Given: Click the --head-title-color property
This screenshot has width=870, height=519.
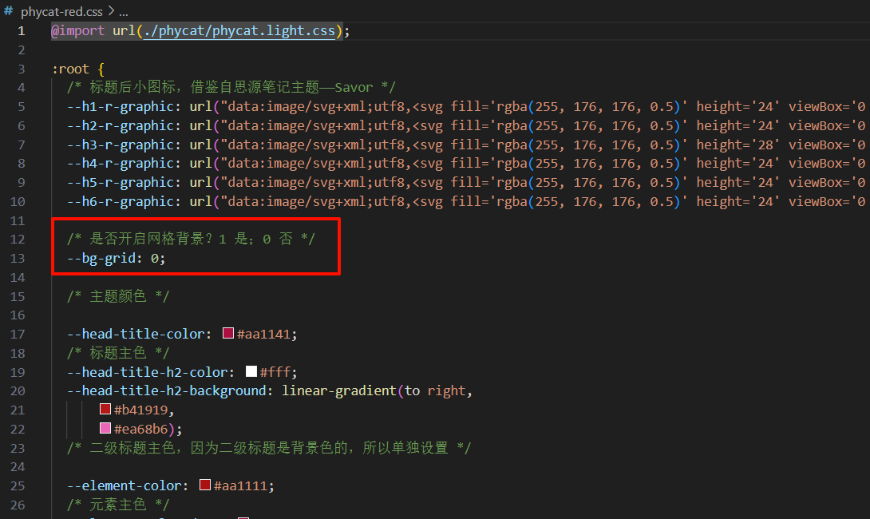Looking at the screenshot, I should point(136,335).
